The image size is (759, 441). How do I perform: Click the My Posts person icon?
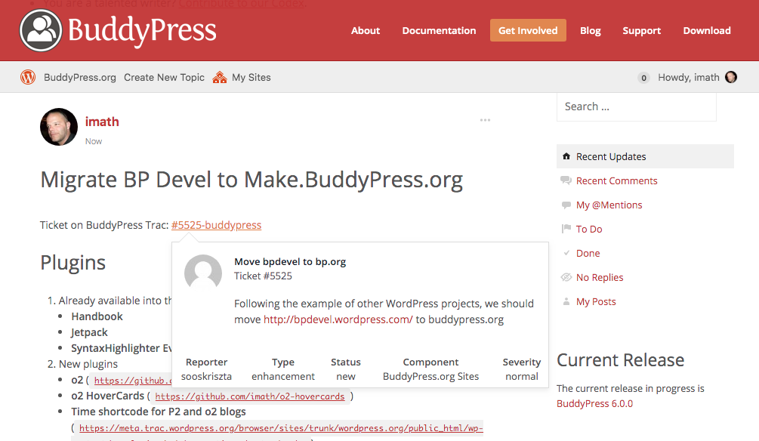point(566,301)
